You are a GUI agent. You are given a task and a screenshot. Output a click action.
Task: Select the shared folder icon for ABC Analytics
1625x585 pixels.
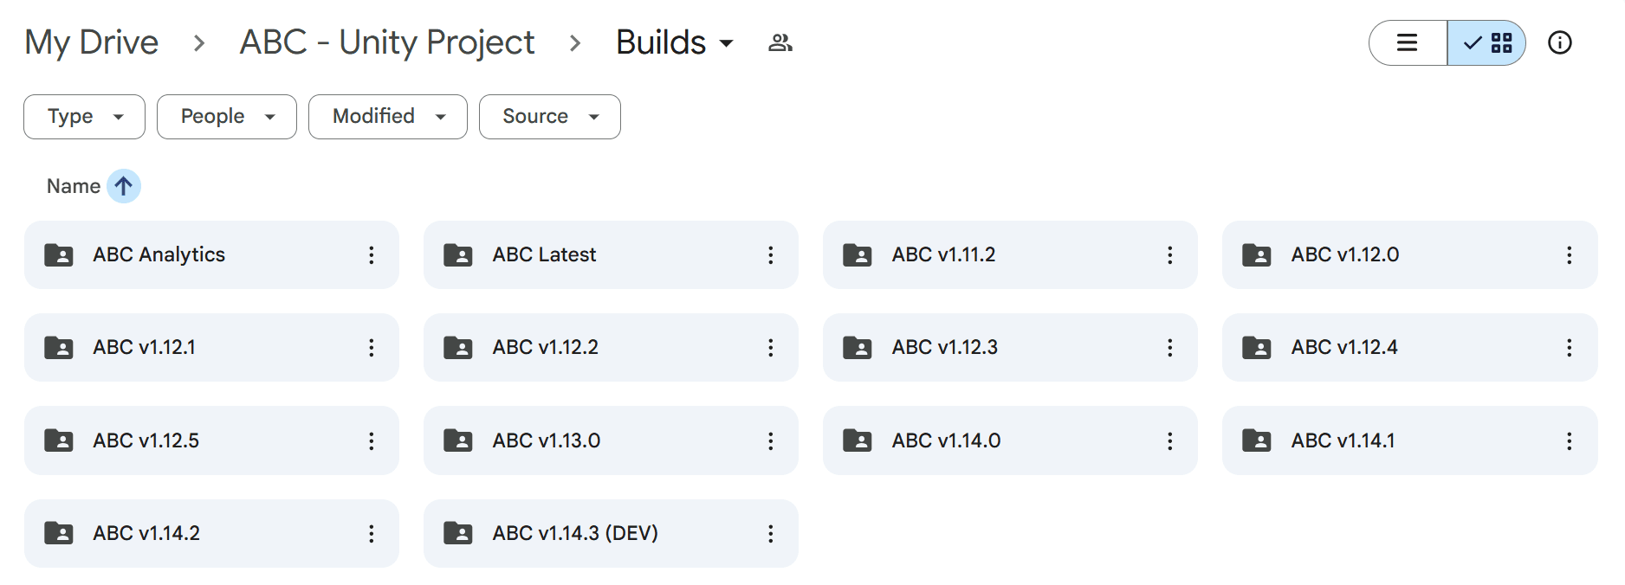pyautogui.click(x=58, y=254)
